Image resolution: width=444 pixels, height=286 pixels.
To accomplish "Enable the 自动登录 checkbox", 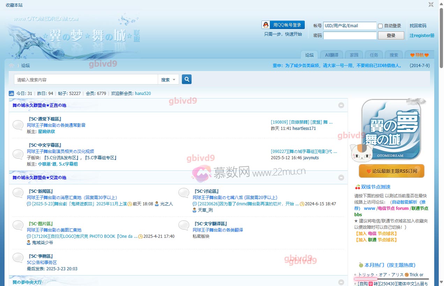I will tap(380, 26).
